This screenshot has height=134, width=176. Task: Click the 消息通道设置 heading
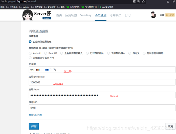pyautogui.click(x=38, y=31)
